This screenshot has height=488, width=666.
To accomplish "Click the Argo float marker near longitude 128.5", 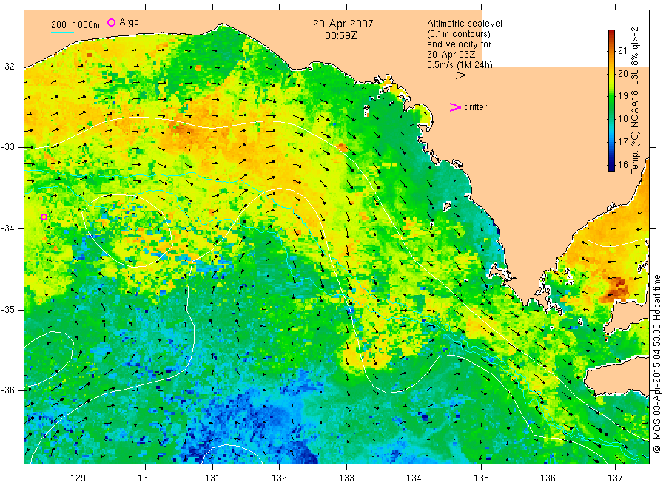I will tap(44, 217).
